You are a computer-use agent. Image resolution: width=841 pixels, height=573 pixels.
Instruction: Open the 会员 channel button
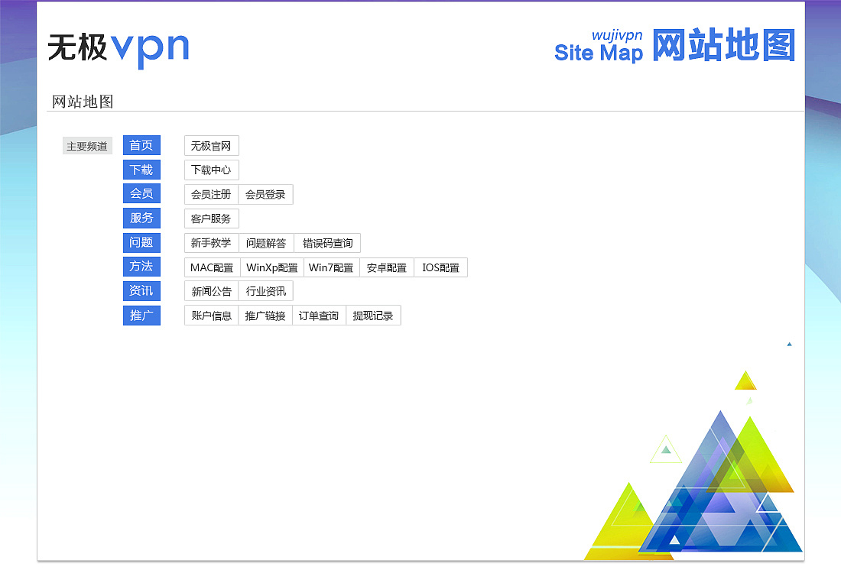click(x=141, y=194)
